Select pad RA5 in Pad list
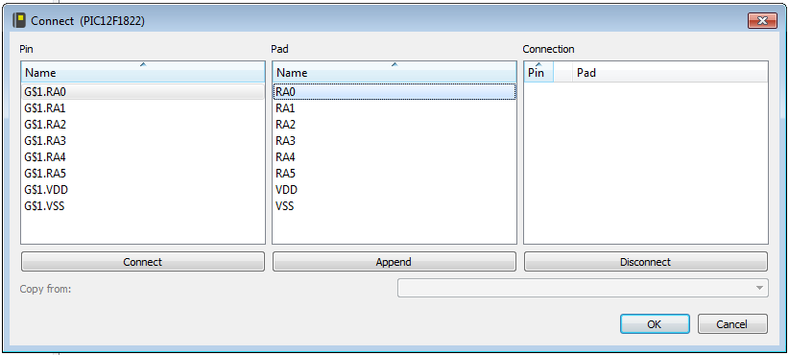Image resolution: width=789 pixels, height=355 pixels. [394, 174]
